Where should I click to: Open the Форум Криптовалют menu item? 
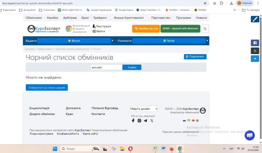[x=129, y=18]
